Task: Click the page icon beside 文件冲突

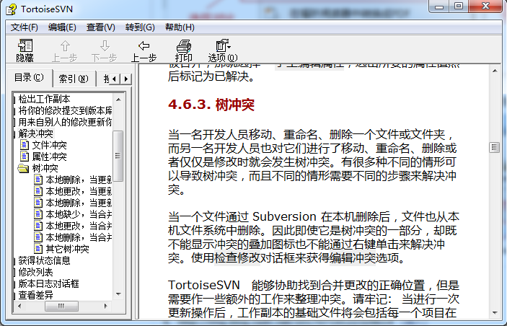Action: click(25, 145)
